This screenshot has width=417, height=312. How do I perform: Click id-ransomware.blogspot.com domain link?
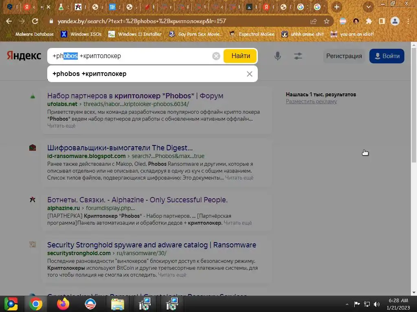(86, 156)
